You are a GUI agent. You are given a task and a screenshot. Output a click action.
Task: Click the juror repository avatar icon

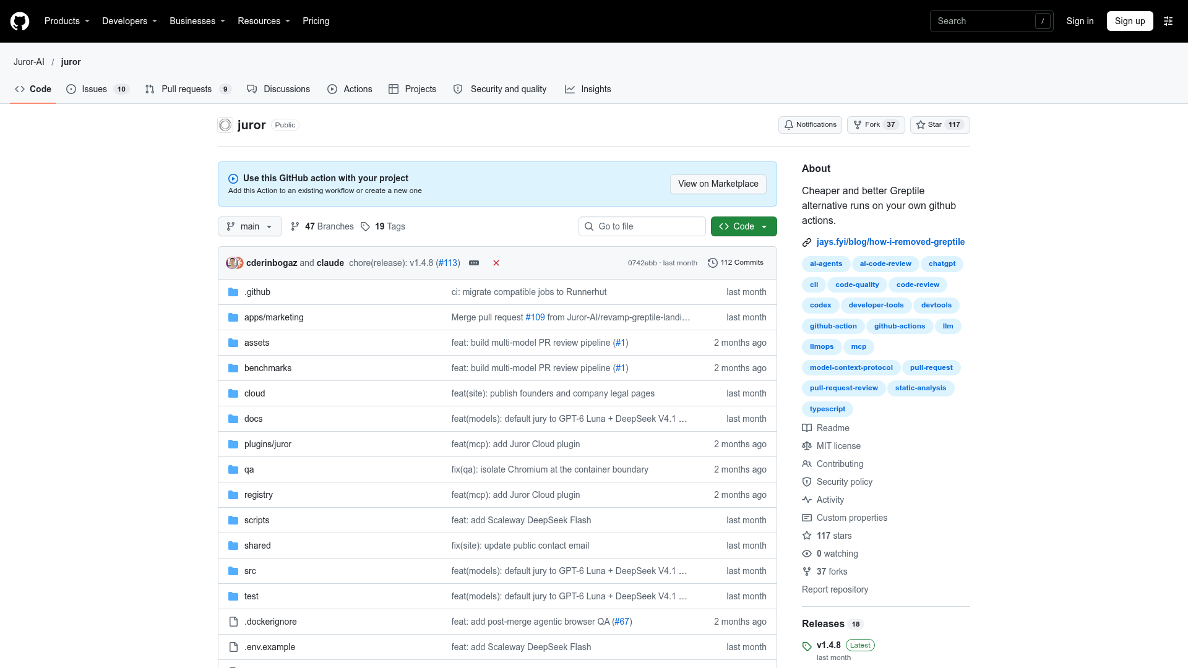pos(225,125)
